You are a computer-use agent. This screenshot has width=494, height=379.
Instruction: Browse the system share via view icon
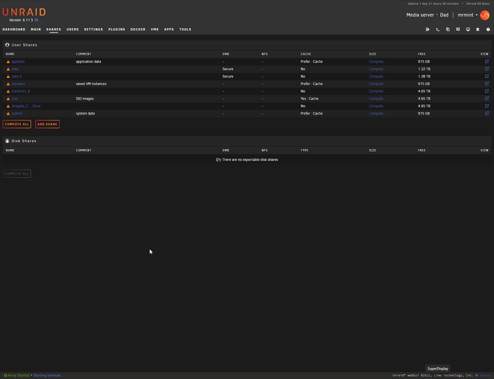pos(487,113)
